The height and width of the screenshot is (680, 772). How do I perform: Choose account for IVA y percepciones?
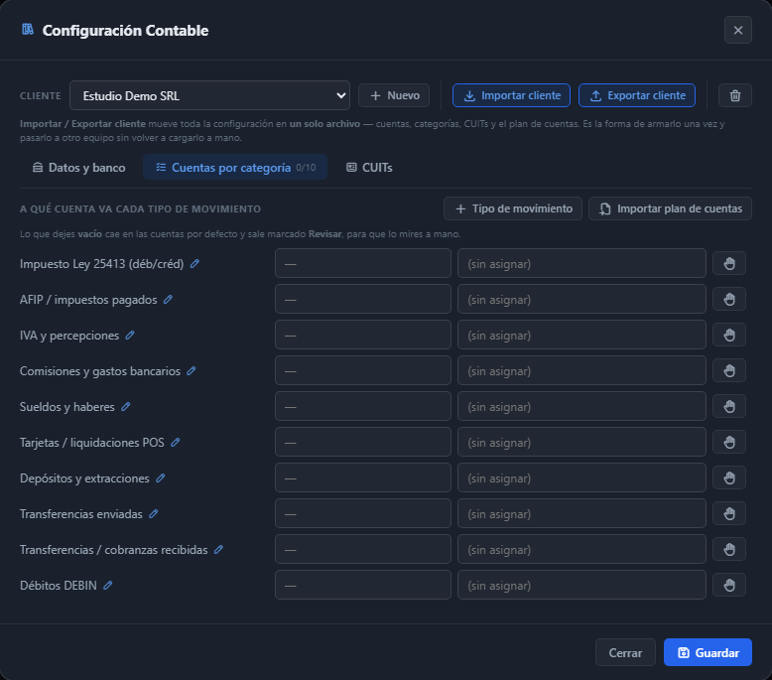(x=581, y=335)
